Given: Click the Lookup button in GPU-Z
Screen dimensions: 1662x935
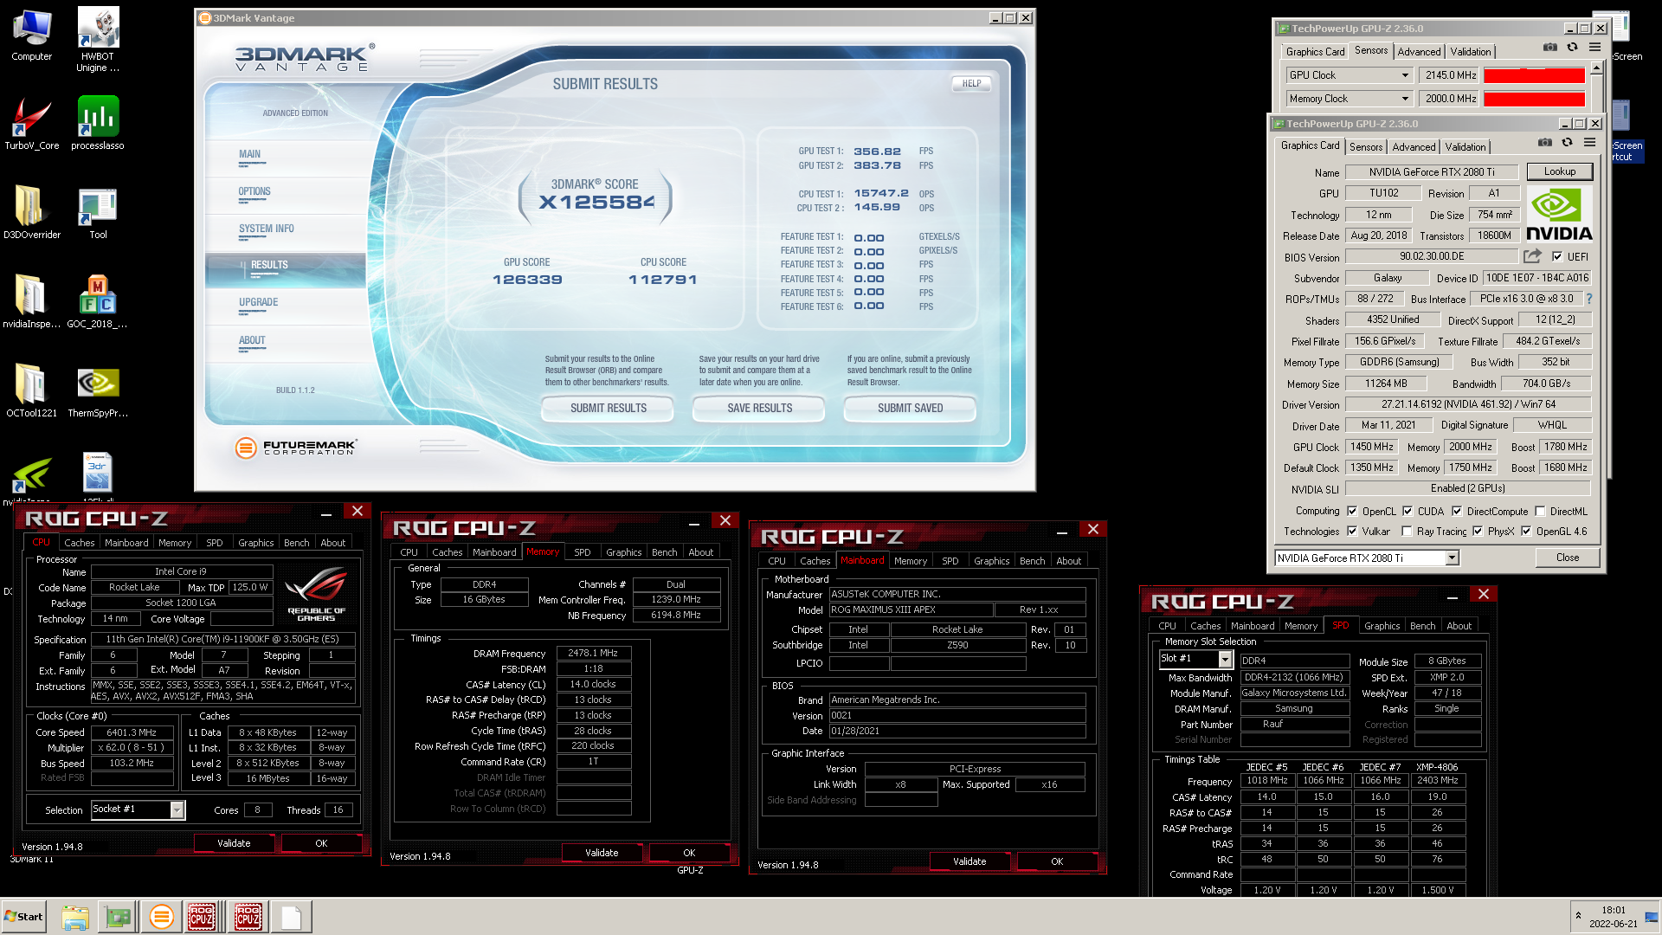Looking at the screenshot, I should (x=1559, y=171).
